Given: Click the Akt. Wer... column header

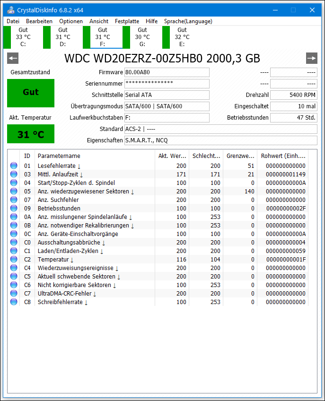Looking at the screenshot, I should tap(172, 156).
